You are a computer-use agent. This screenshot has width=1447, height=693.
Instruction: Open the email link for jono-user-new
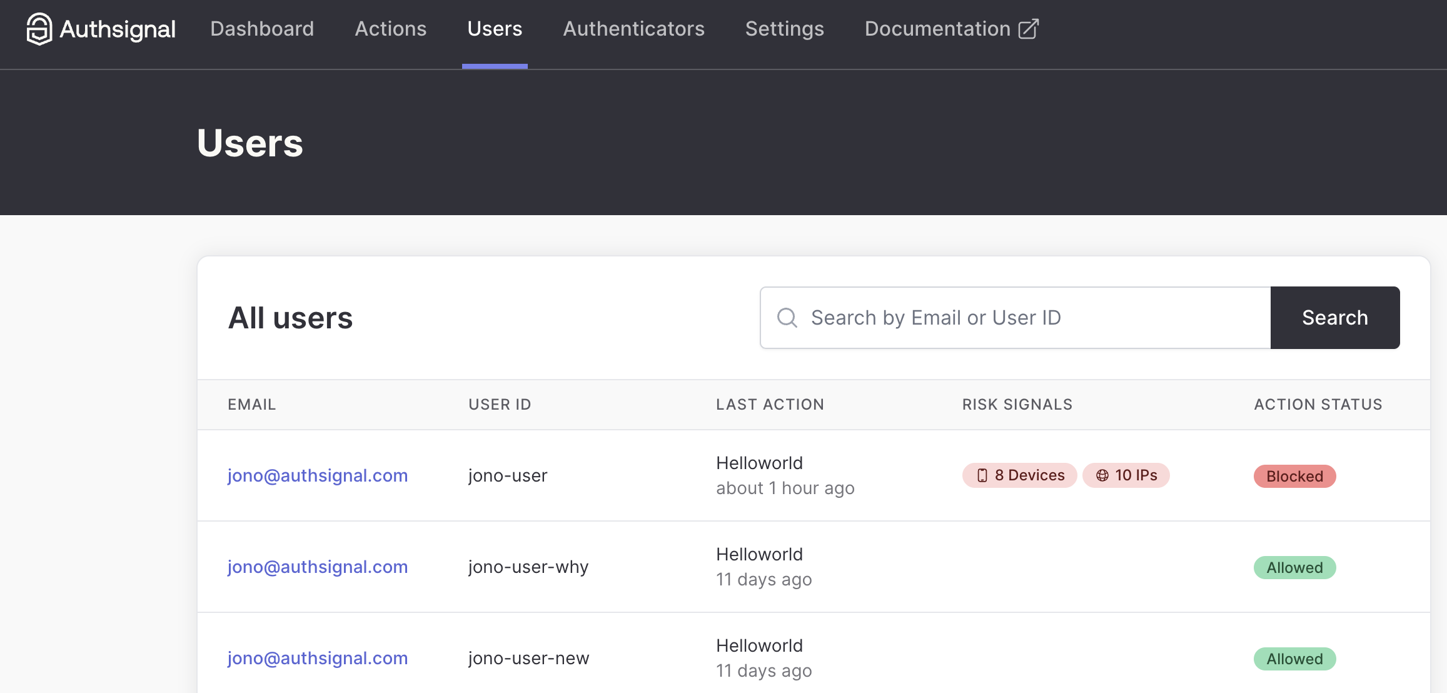coord(318,658)
